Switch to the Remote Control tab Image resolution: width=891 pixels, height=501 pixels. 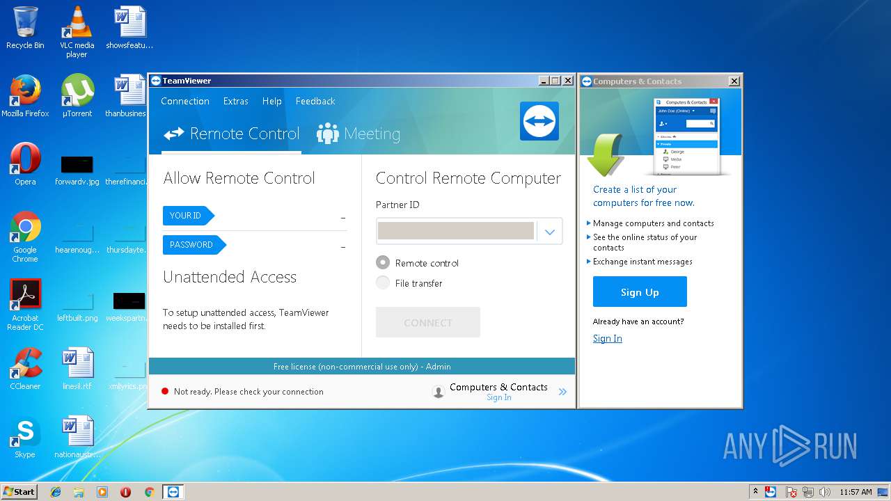coord(232,134)
